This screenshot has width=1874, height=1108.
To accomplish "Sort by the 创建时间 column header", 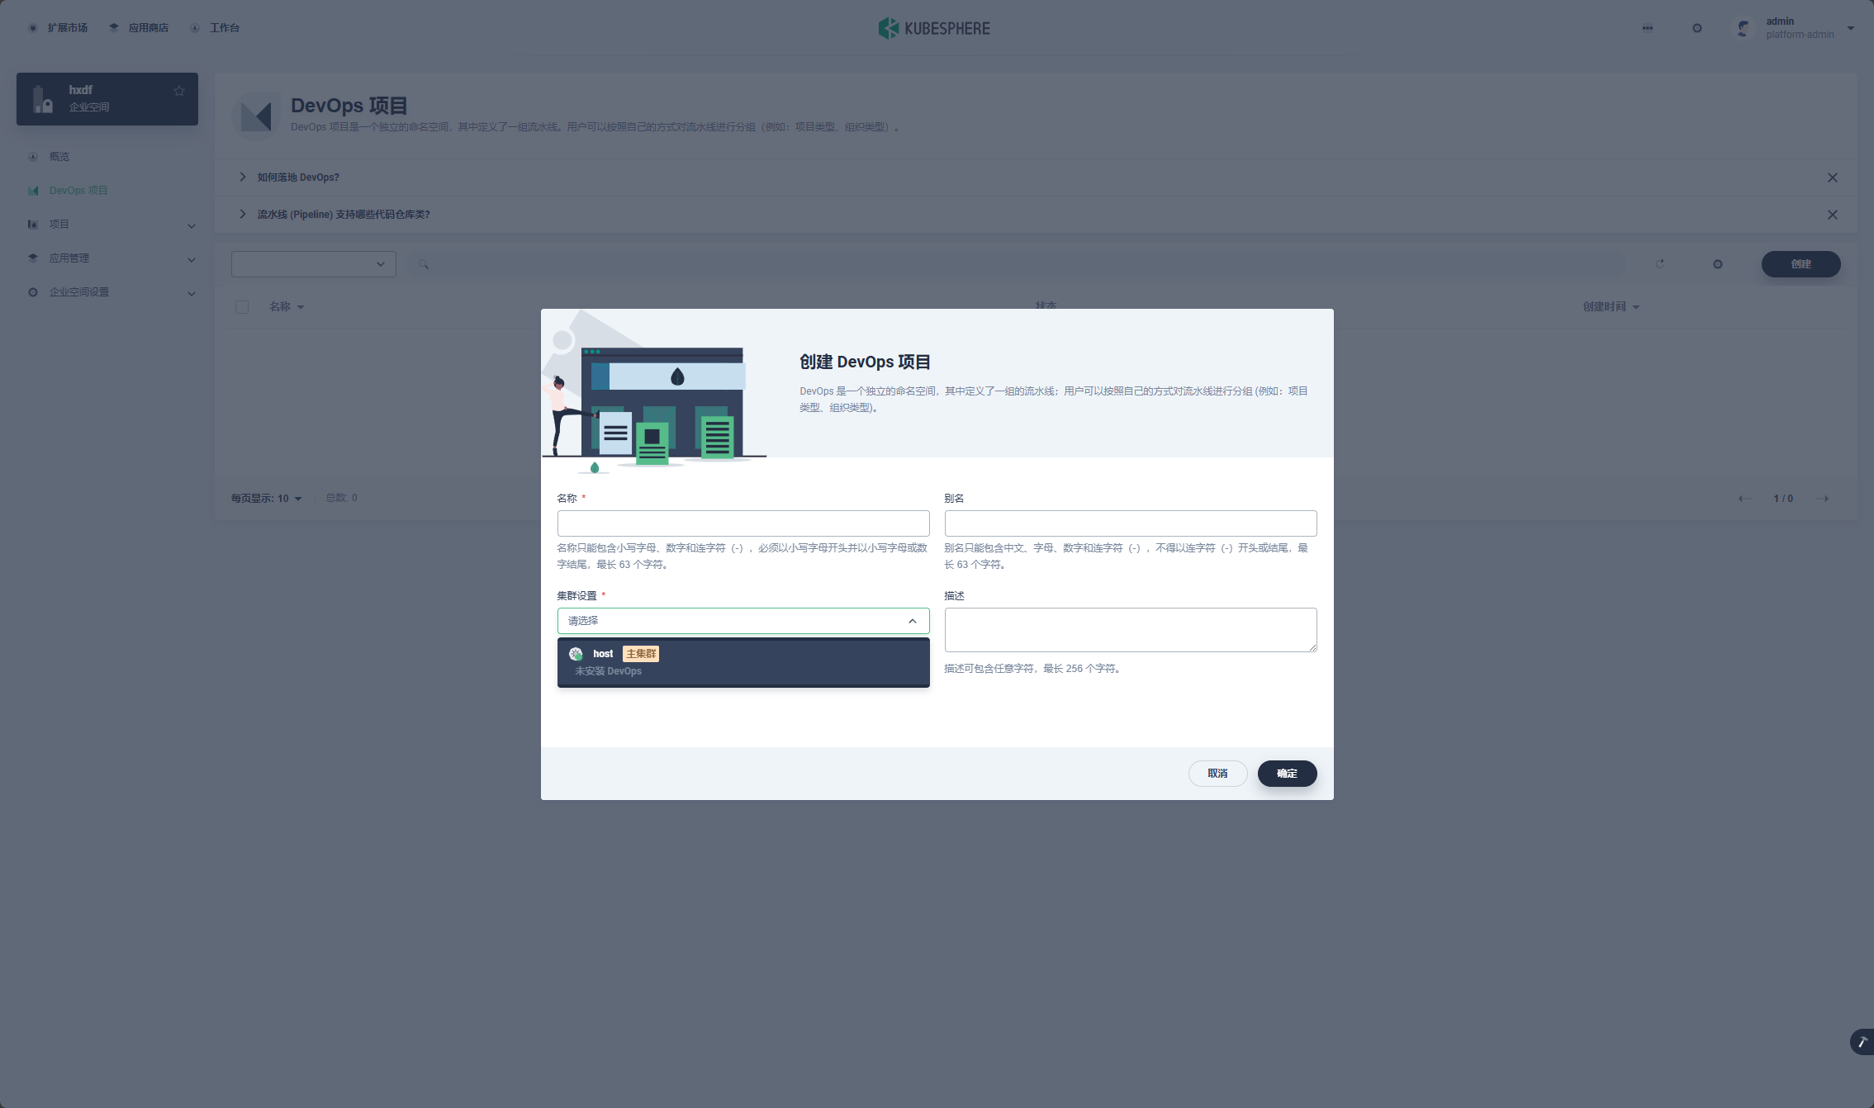I will click(1611, 307).
